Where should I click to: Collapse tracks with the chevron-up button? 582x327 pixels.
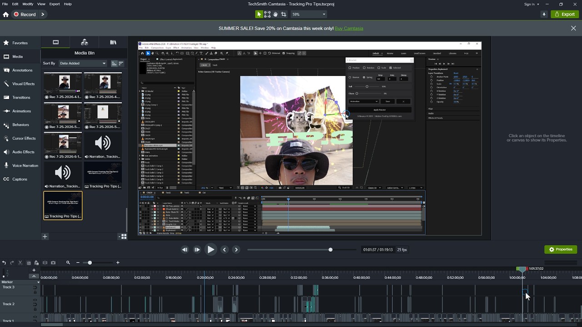tap(34, 276)
